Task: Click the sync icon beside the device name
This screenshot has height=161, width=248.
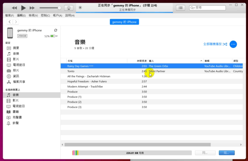Action: (x=56, y=30)
